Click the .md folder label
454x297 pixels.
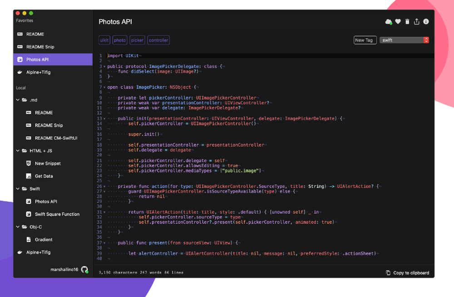coord(33,100)
